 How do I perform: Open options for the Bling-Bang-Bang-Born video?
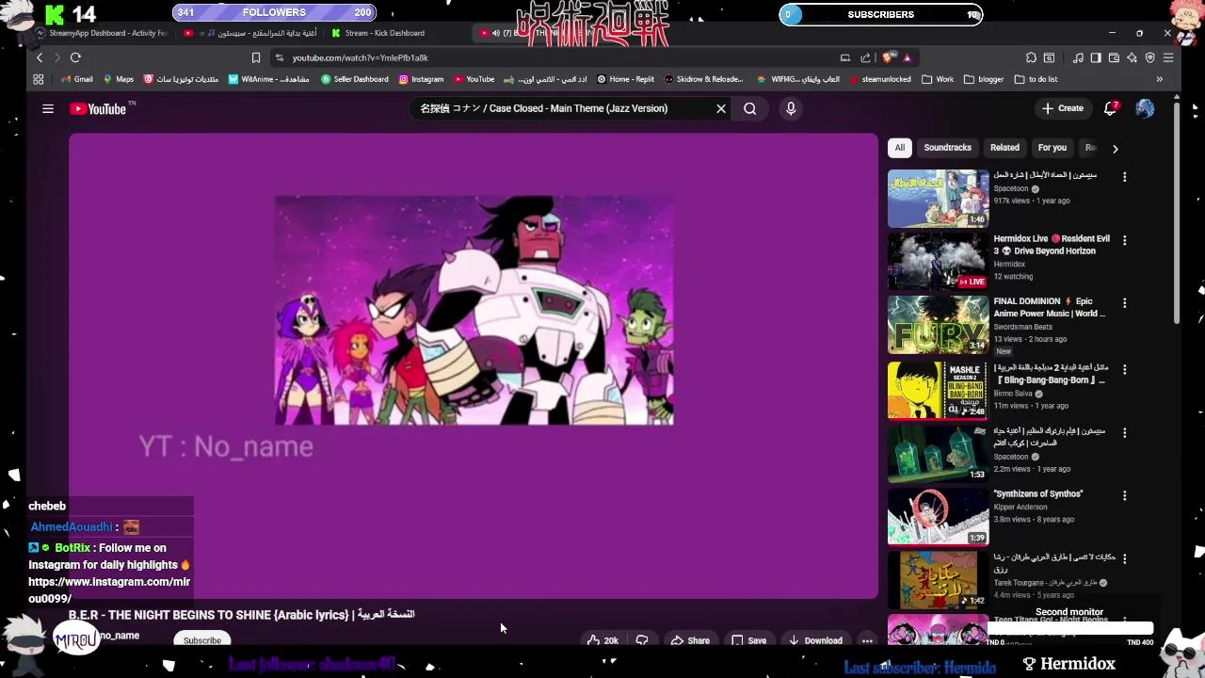pos(1124,369)
